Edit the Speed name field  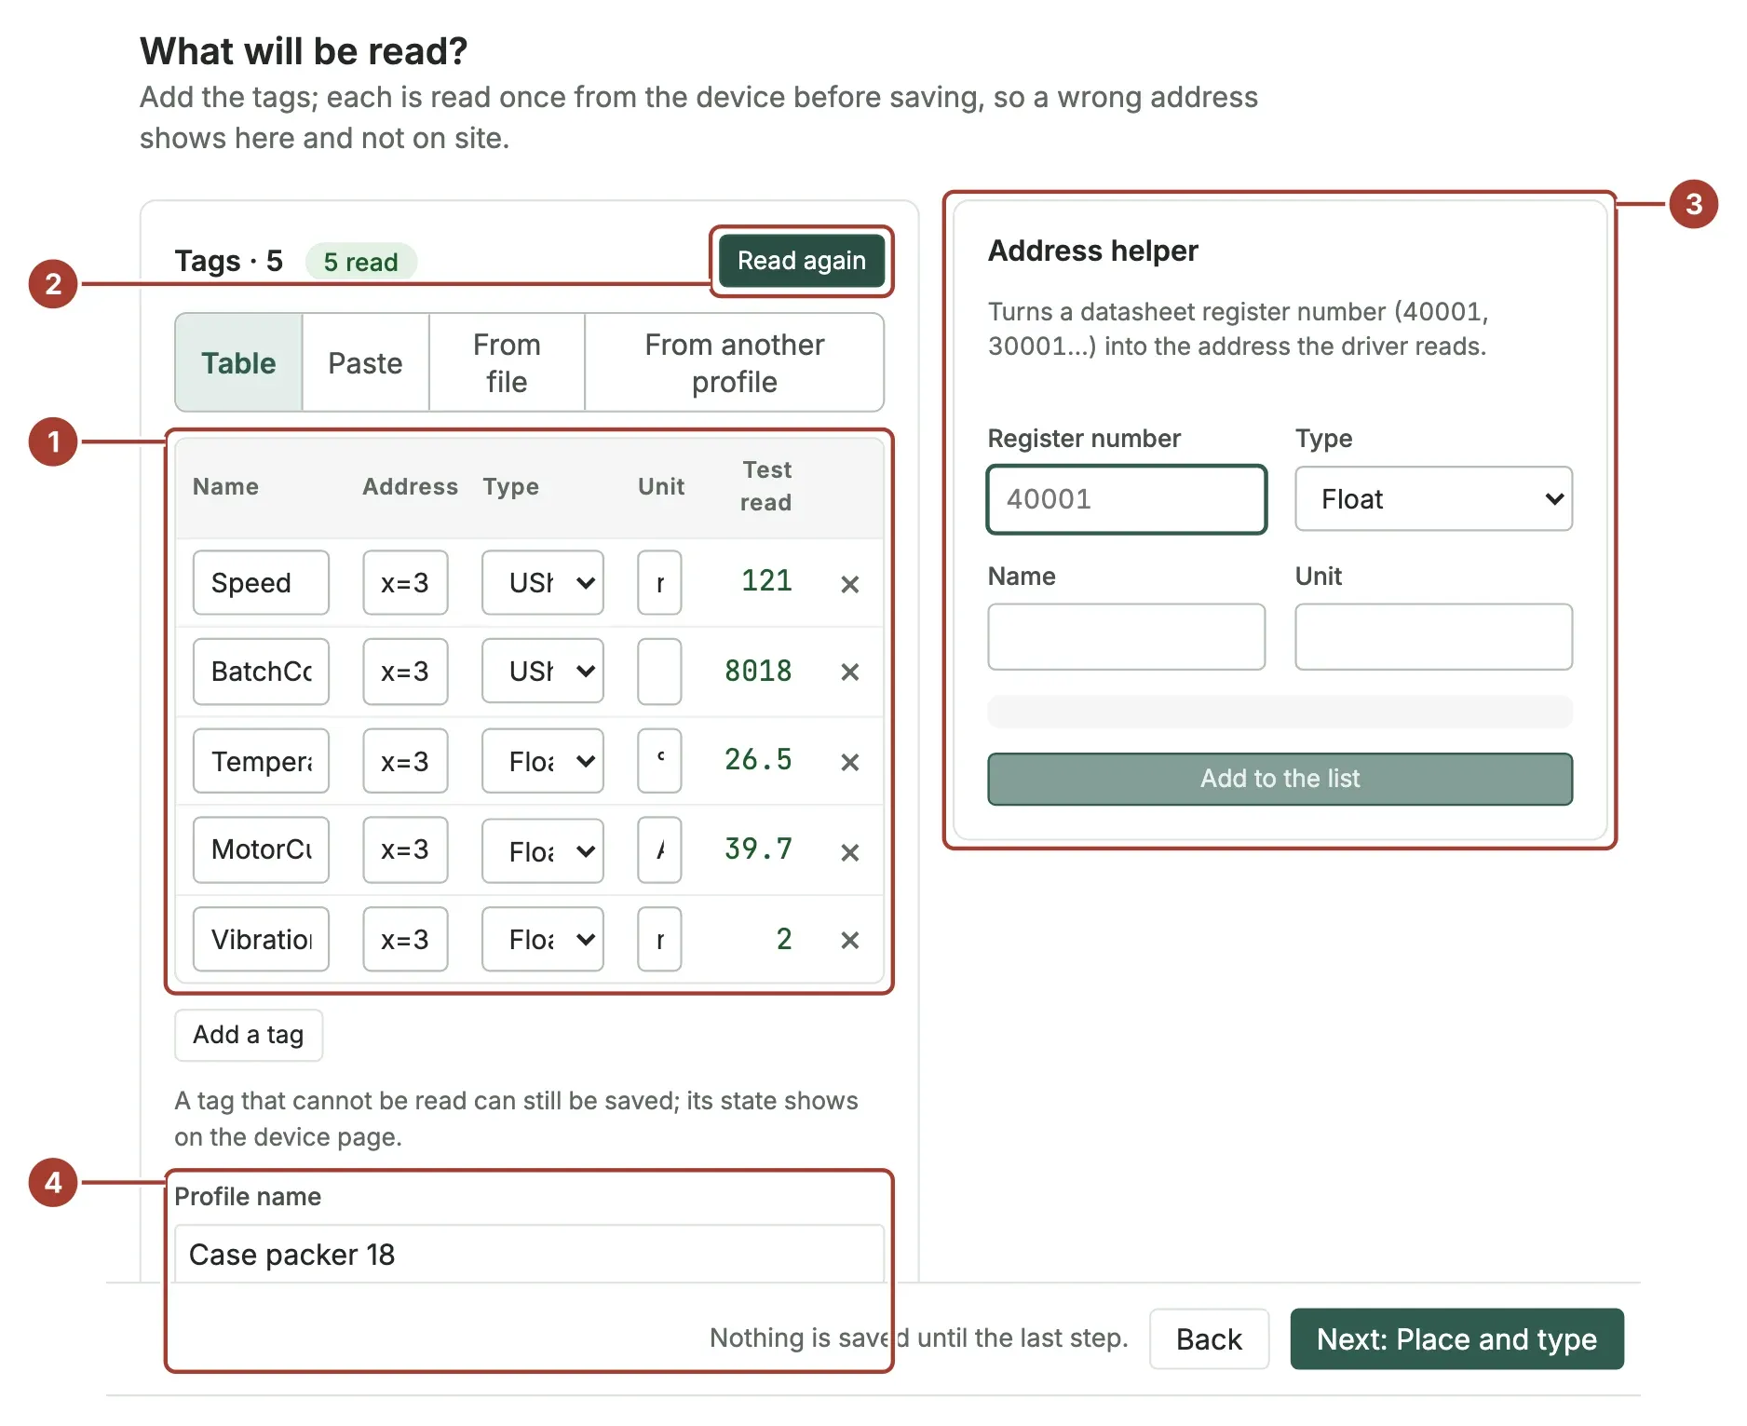click(x=261, y=583)
